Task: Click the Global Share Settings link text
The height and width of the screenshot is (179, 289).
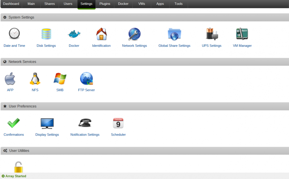Action: [x=174, y=46]
